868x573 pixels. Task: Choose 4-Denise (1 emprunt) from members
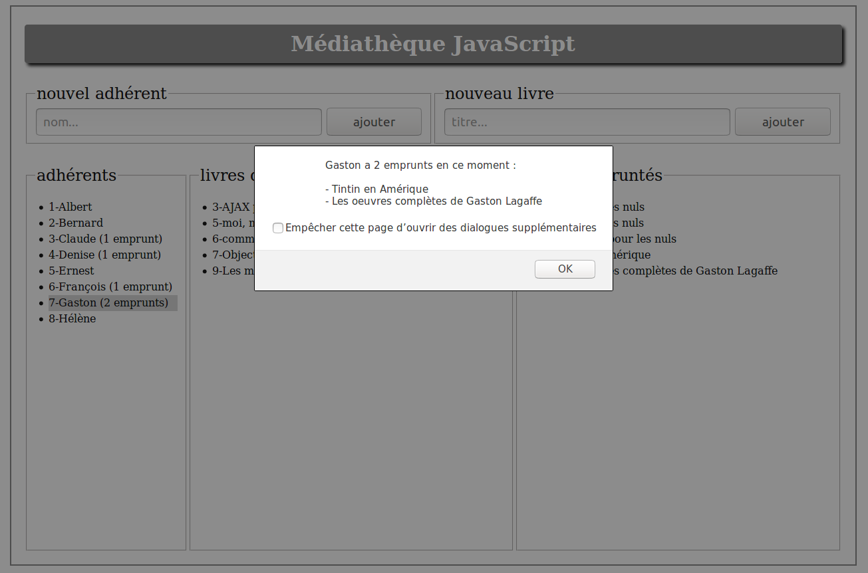(x=104, y=255)
